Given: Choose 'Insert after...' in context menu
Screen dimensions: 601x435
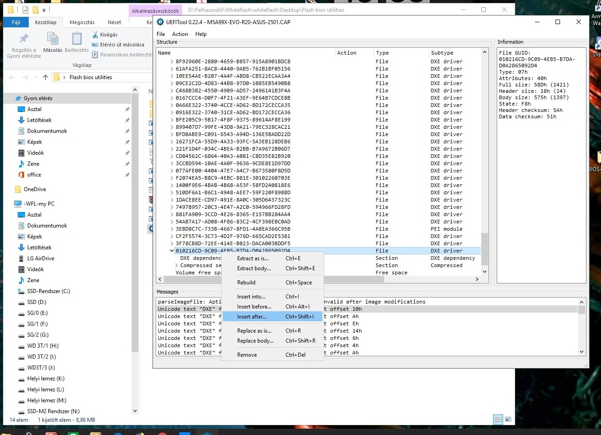Looking at the screenshot, I should pos(272,317).
